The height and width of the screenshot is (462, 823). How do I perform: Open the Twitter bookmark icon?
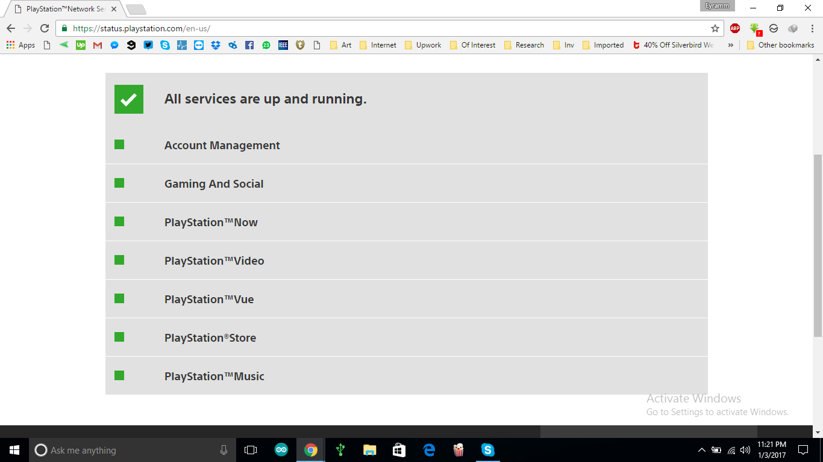point(148,45)
